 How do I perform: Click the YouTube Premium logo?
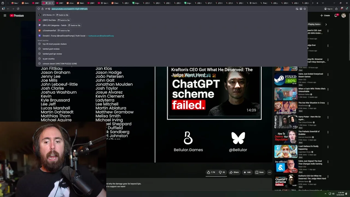(x=17, y=16)
